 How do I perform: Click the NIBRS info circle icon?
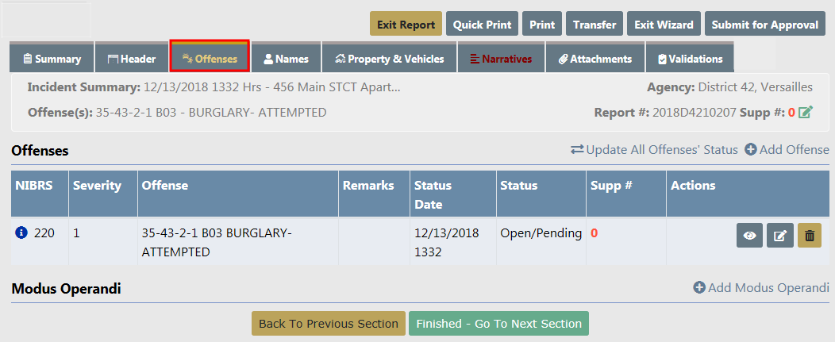click(x=21, y=233)
